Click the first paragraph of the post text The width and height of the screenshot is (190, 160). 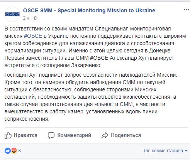(x=95, y=47)
